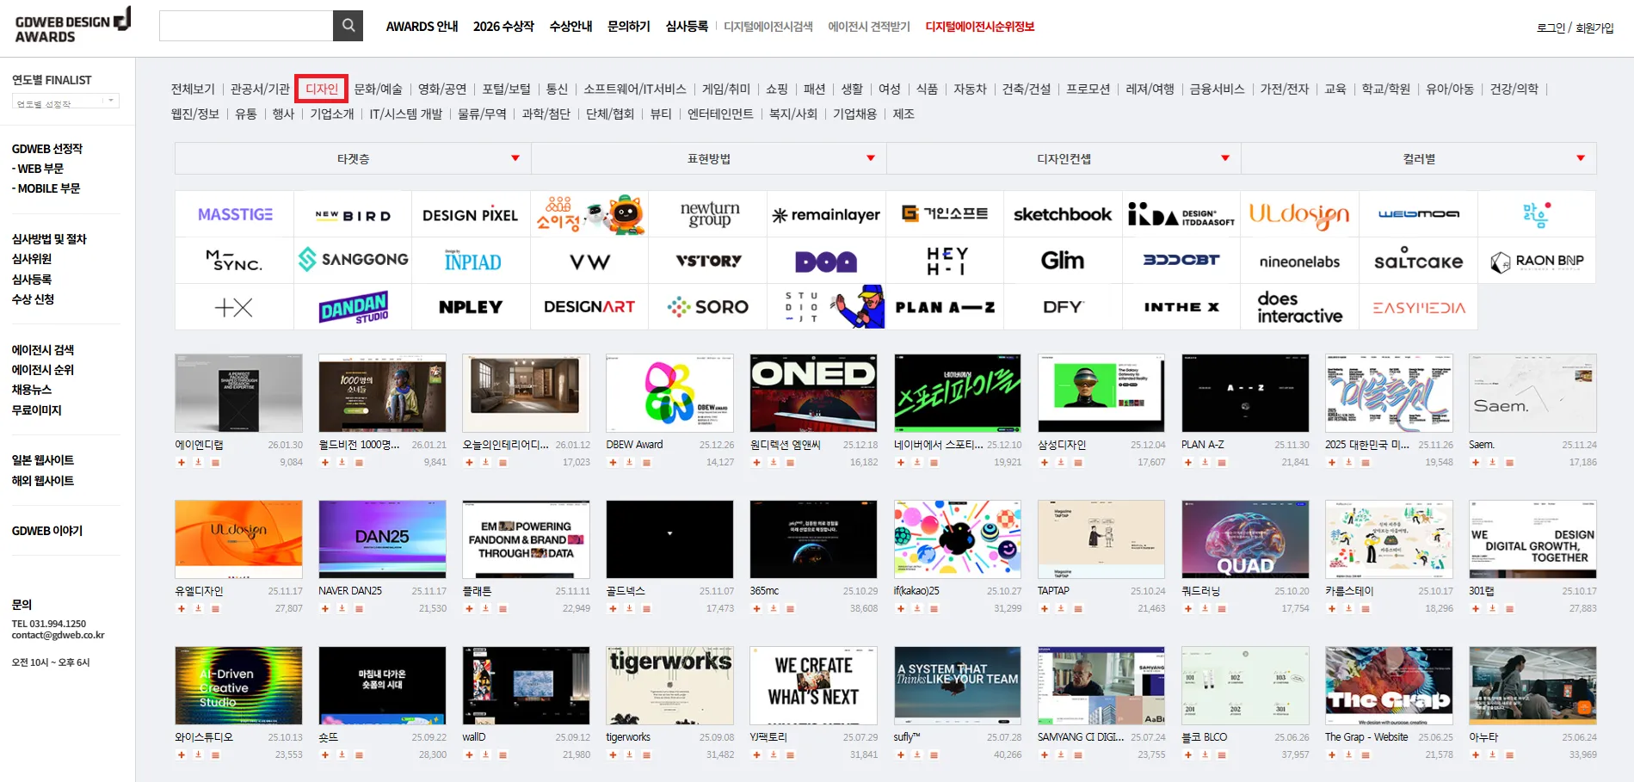Viewport: 1634px width, 782px height.
Task: Click plus icon under PLAN A-Z card
Action: click(1188, 463)
